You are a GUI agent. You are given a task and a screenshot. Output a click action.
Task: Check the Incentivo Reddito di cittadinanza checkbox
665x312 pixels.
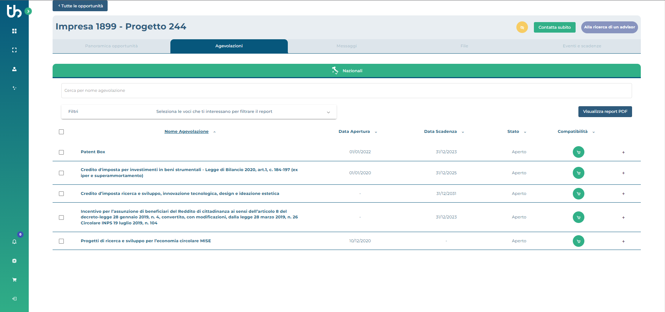pos(61,217)
